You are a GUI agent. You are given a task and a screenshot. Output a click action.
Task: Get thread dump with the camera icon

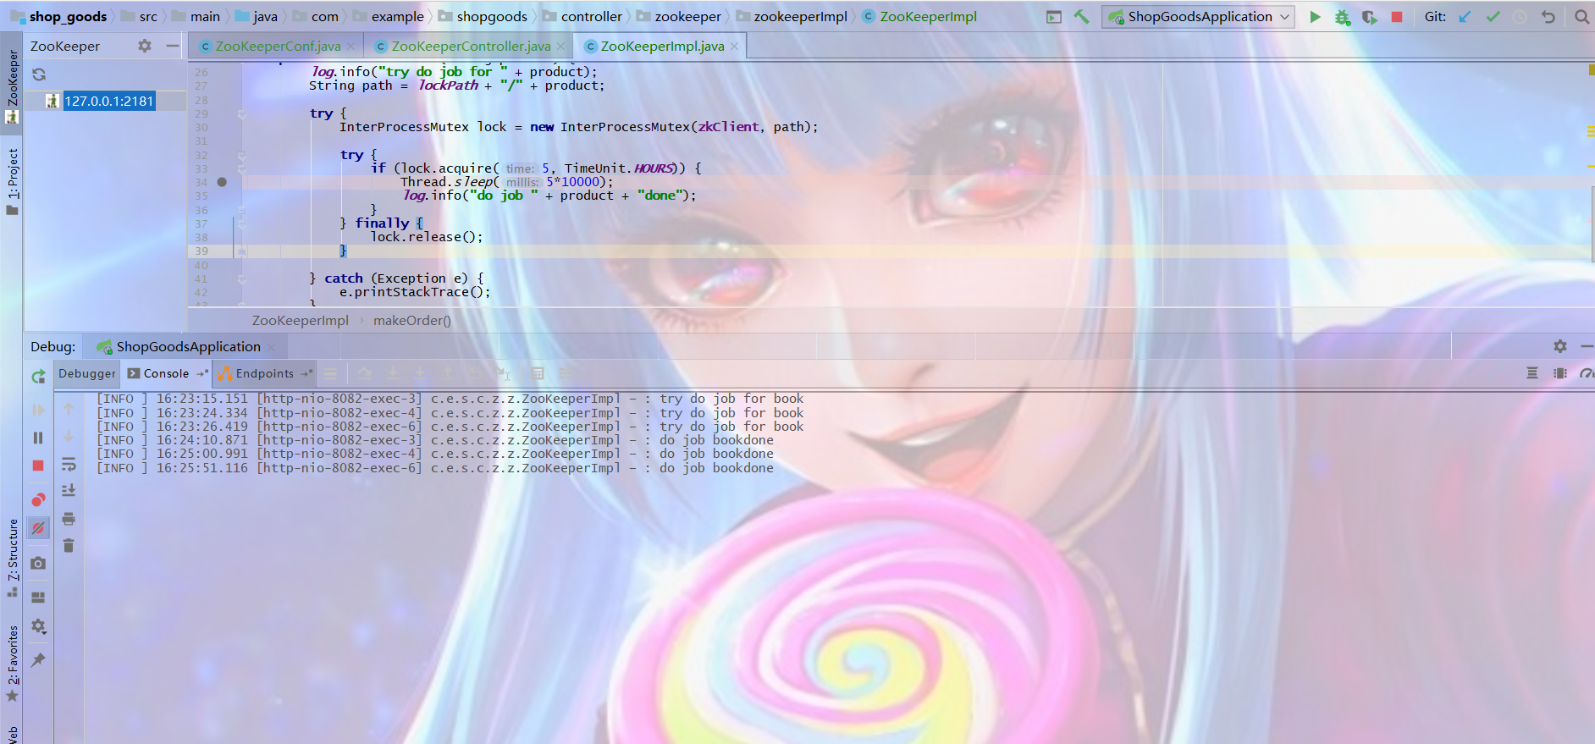click(x=38, y=563)
